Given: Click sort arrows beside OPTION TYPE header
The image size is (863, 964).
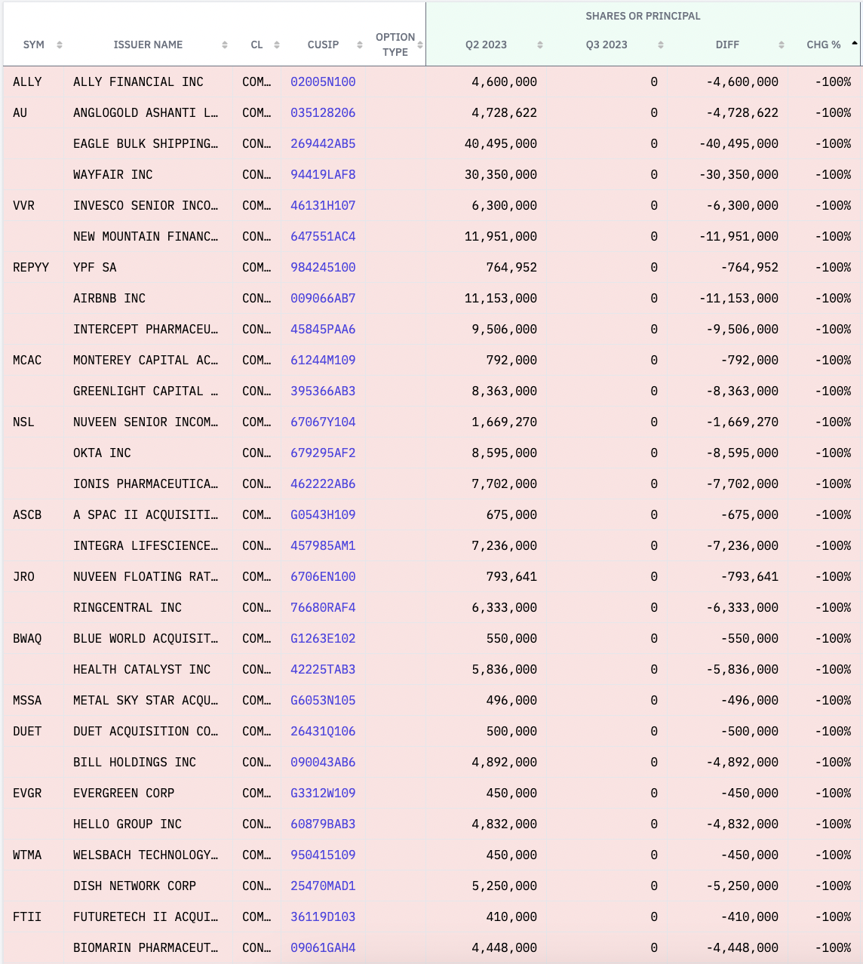Looking at the screenshot, I should point(420,45).
